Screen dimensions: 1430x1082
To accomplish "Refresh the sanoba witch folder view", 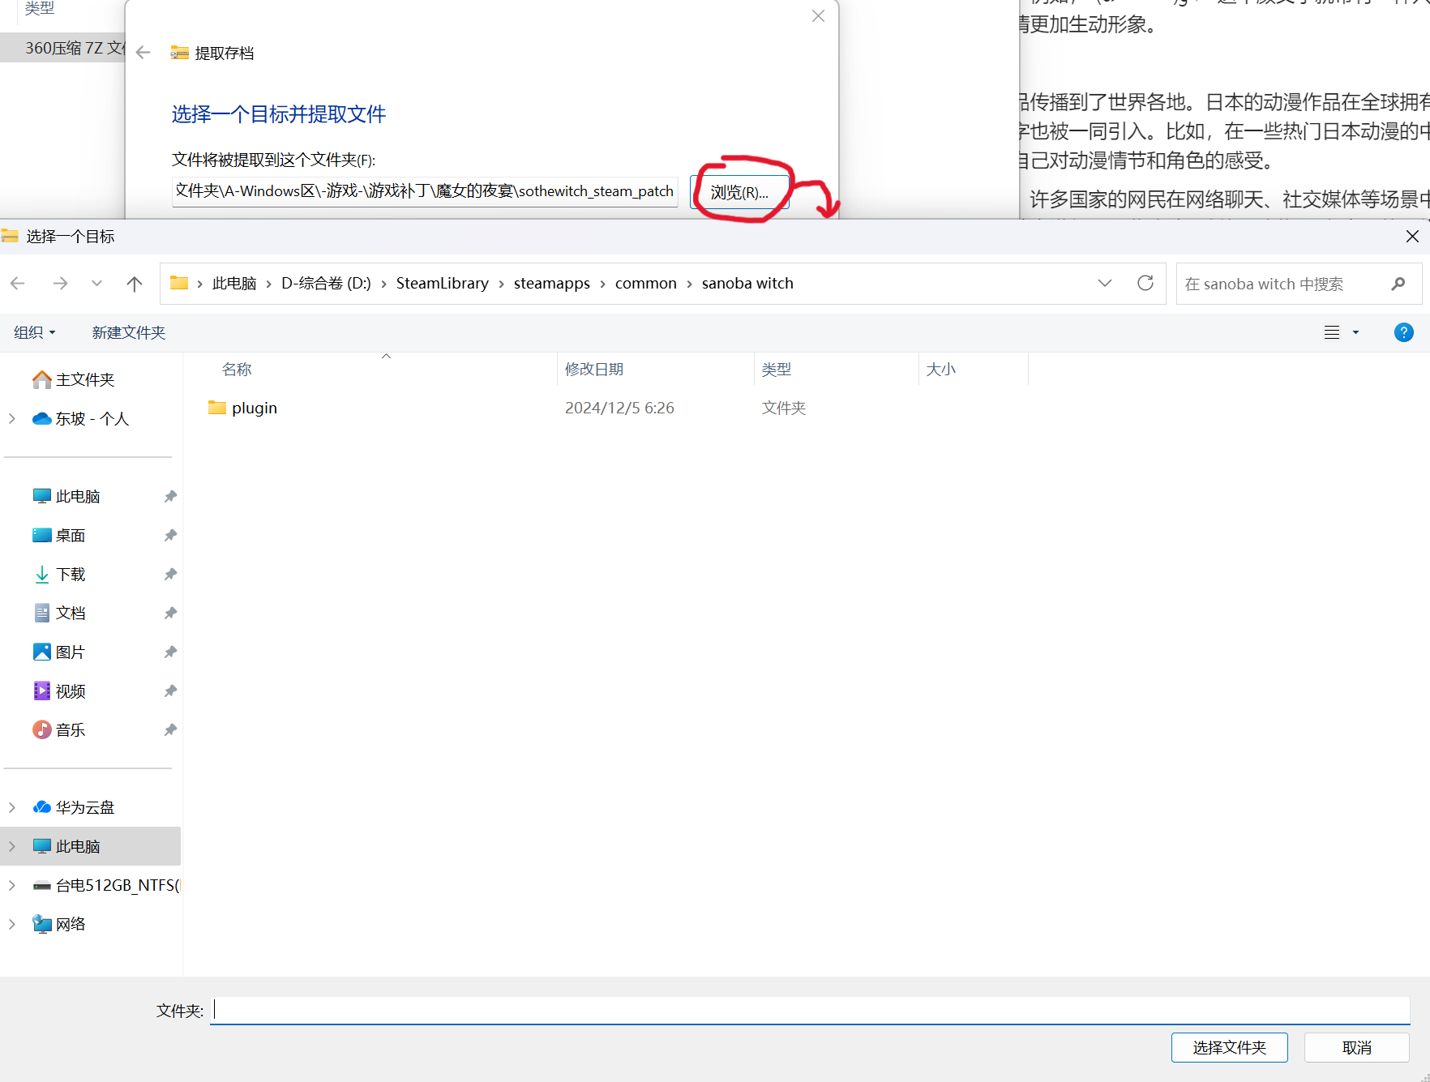I will tap(1145, 284).
